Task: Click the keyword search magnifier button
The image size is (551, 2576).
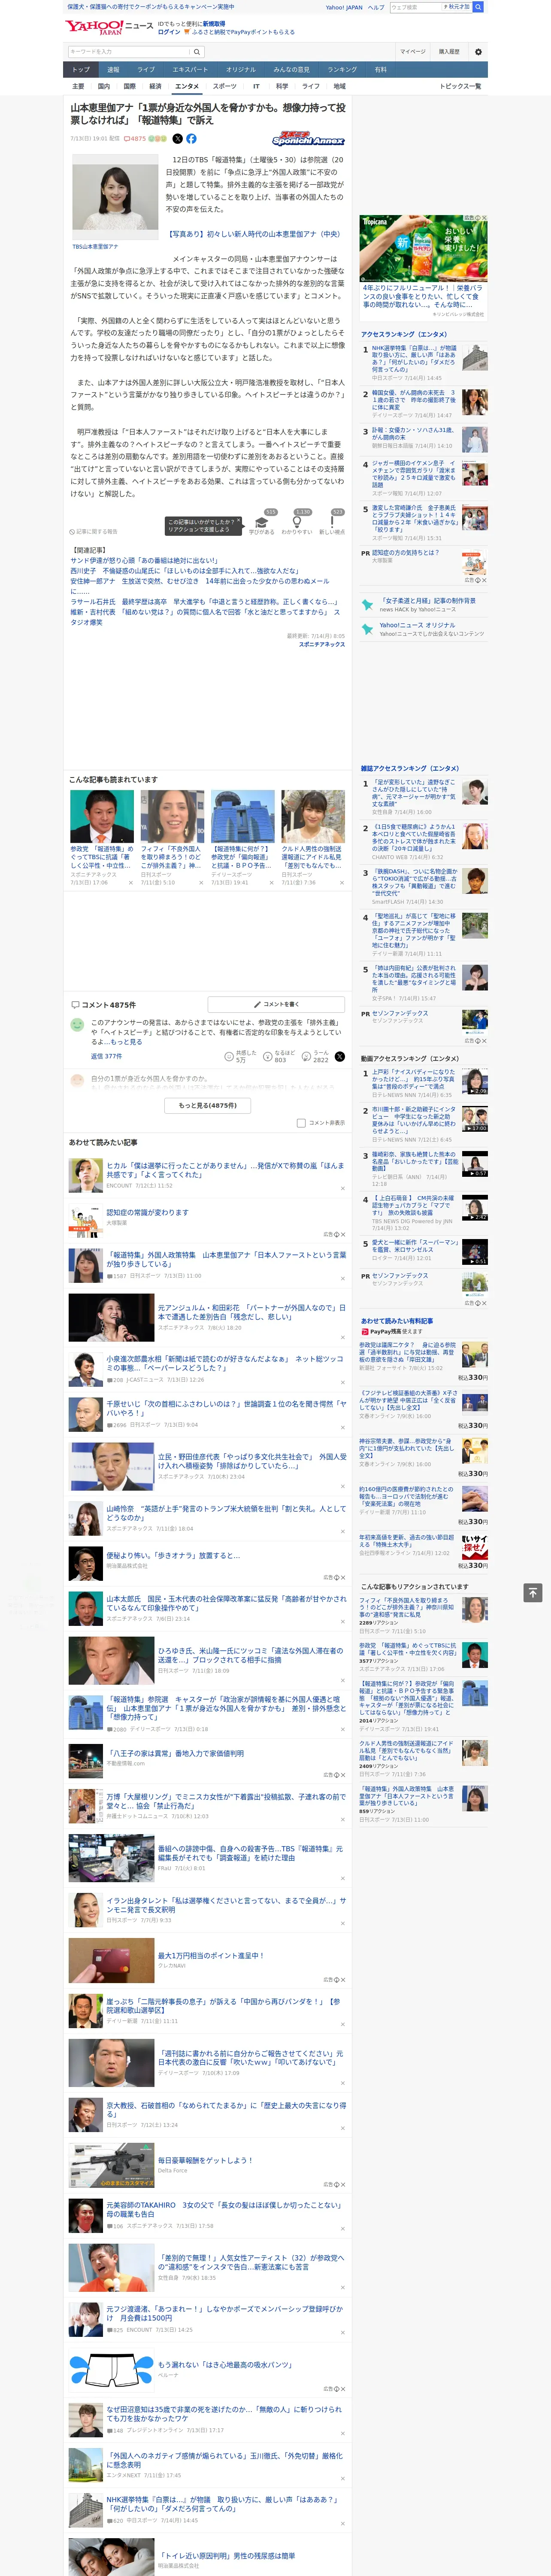Action: click(197, 51)
